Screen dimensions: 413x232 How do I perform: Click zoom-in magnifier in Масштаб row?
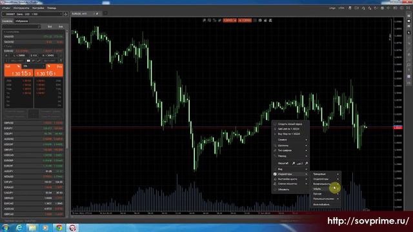tap(307, 163)
